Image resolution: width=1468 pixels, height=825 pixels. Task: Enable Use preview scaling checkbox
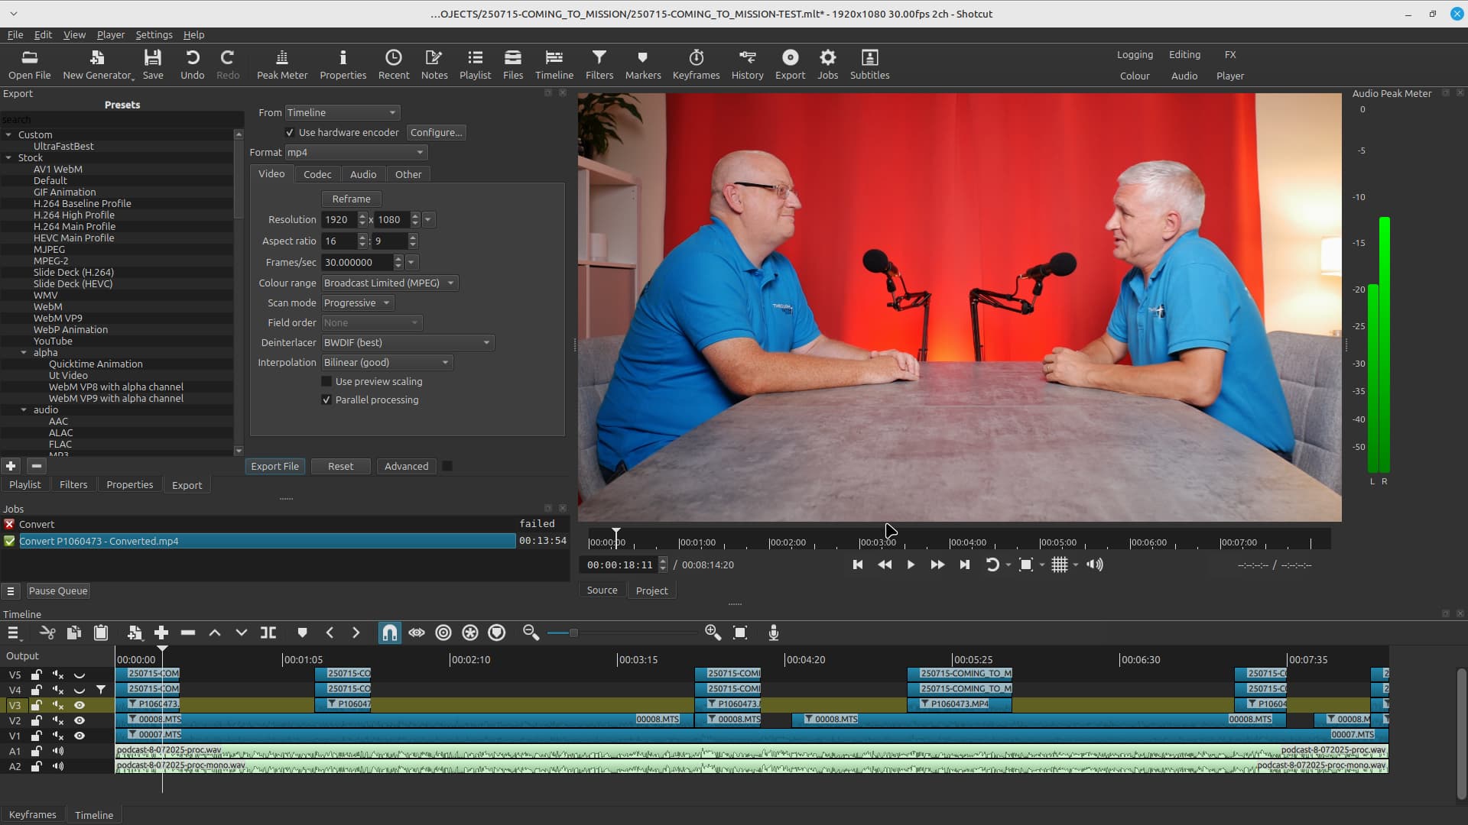326,381
